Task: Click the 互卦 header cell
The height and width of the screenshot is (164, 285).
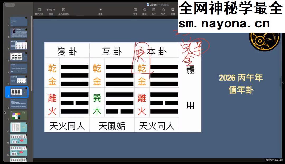Action: (112, 50)
